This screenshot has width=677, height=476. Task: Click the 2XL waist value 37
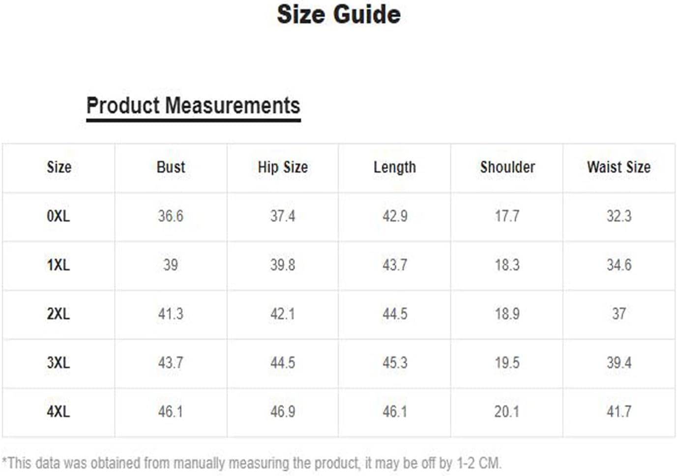tap(619, 314)
